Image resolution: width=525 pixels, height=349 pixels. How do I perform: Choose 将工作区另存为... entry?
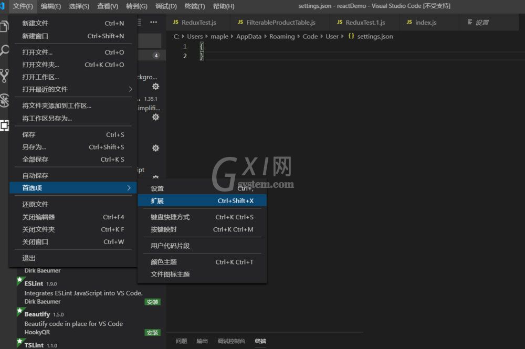coord(73,118)
